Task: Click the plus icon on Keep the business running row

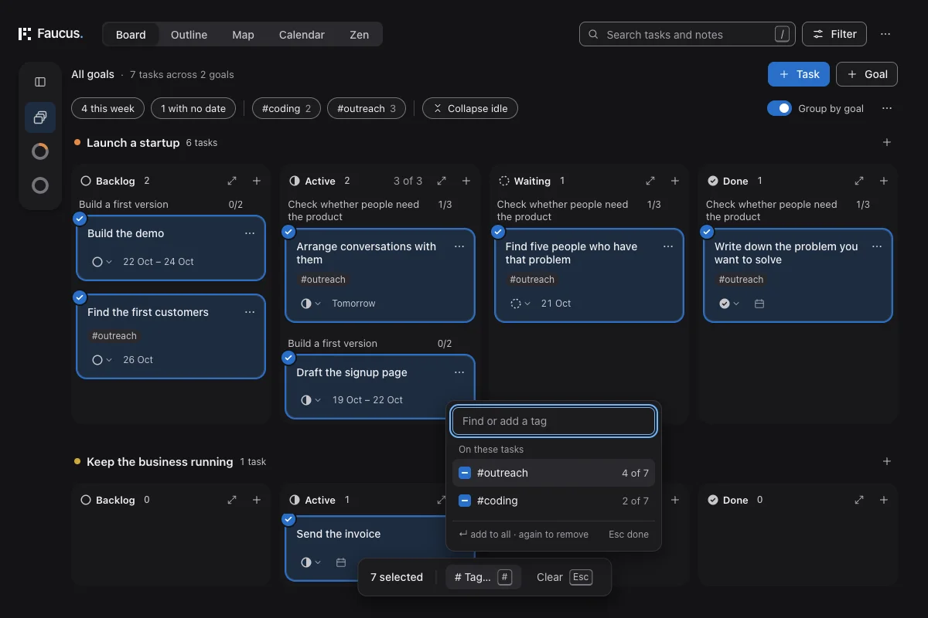Action: (x=887, y=461)
